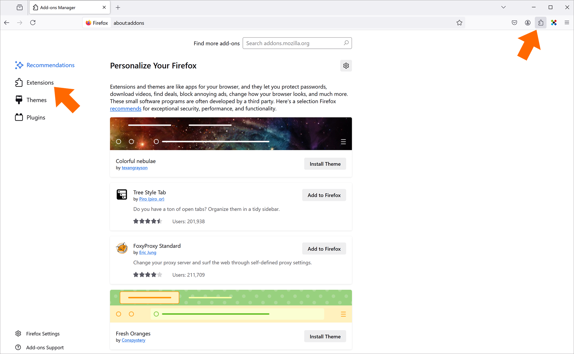Install the Fresh Oranges theme
The image size is (574, 354).
click(325, 337)
